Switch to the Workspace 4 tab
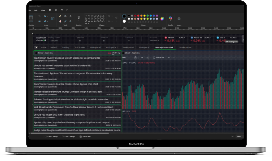This screenshot has height=161, width=272. (x=185, y=47)
